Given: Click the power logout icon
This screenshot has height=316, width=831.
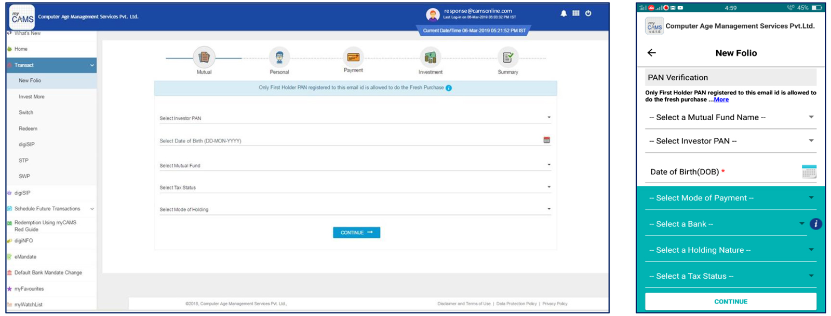Looking at the screenshot, I should click(x=588, y=13).
